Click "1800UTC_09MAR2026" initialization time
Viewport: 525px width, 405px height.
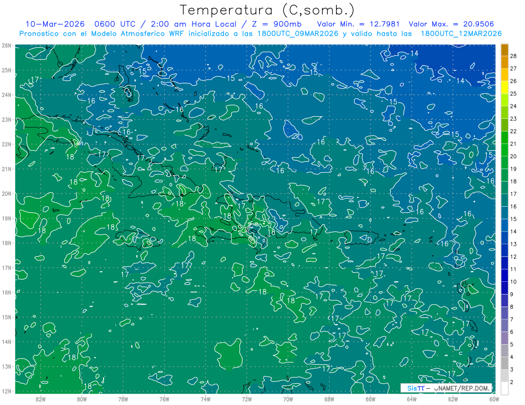[x=297, y=34]
